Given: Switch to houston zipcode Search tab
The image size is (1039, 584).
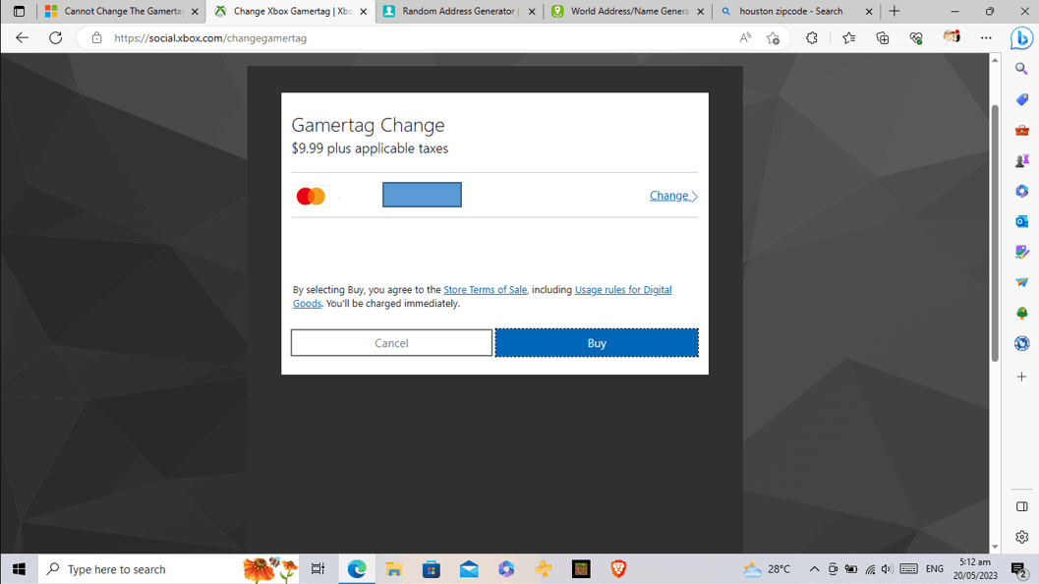Looking at the screenshot, I should pyautogui.click(x=796, y=11).
